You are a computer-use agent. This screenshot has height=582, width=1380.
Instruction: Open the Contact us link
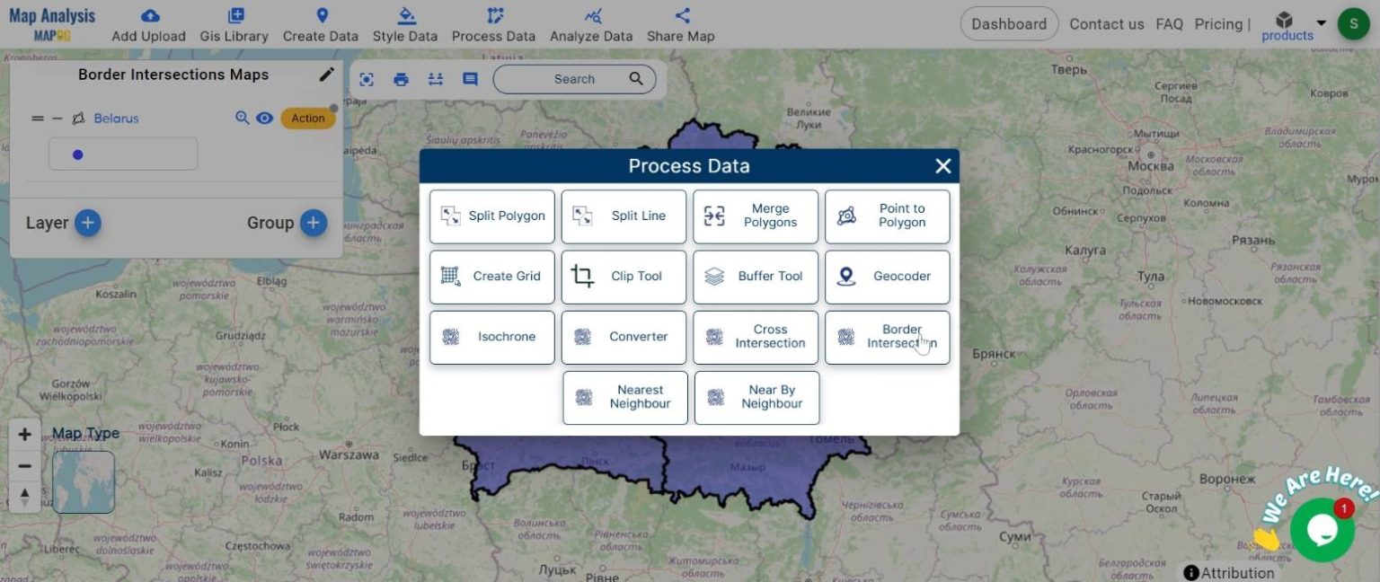[x=1106, y=24]
